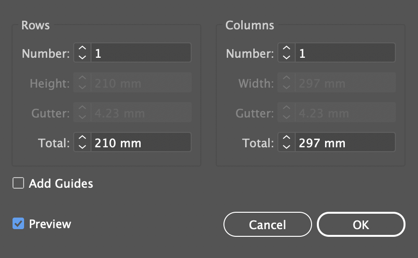Uncheck the Preview checkbox
Viewport: 418px width, 258px height.
[x=18, y=224]
